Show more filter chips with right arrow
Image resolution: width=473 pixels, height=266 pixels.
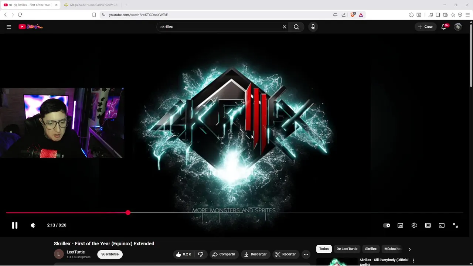tap(409, 249)
